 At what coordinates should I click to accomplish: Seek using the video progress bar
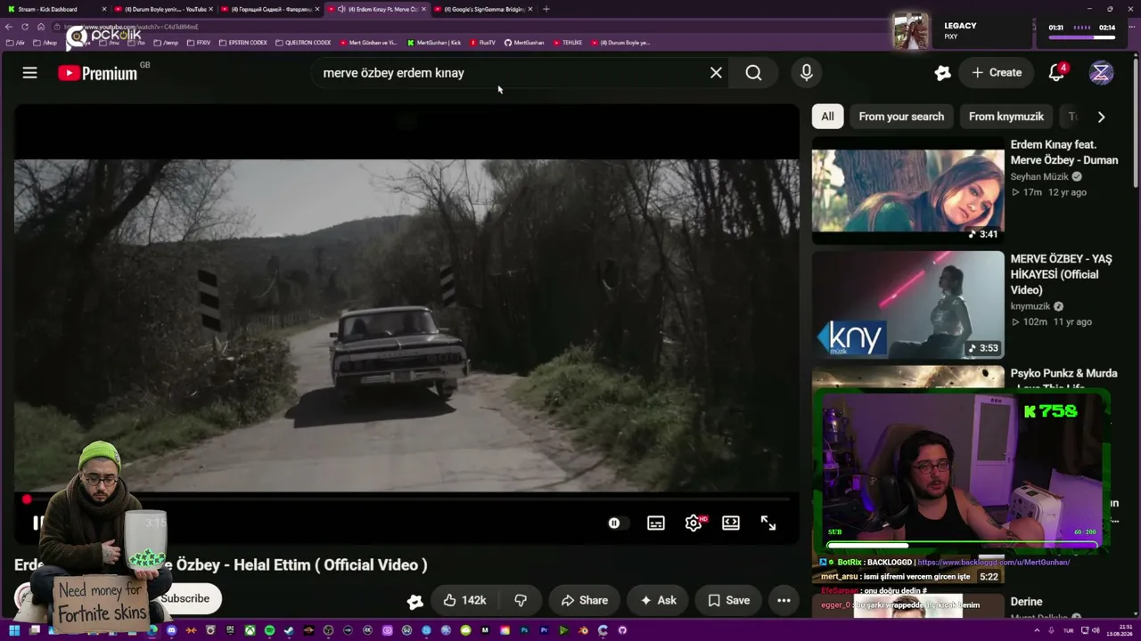(406, 499)
